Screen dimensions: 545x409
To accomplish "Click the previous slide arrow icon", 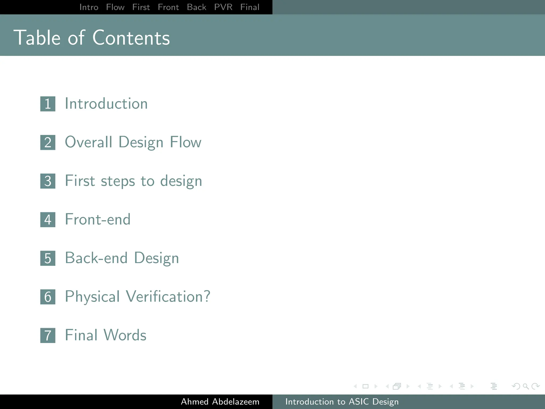I will (x=355, y=386).
